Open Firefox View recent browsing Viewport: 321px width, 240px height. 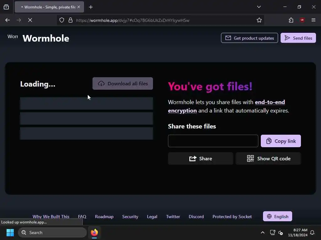[x=6, y=7]
